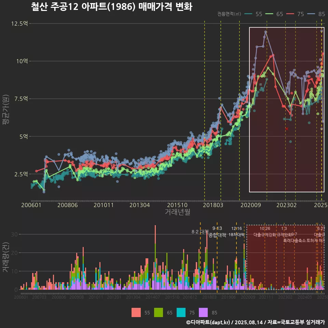The height and width of the screenshot is (328, 328).
Task: Click the 거래량(건) axis title
Action: (6, 257)
